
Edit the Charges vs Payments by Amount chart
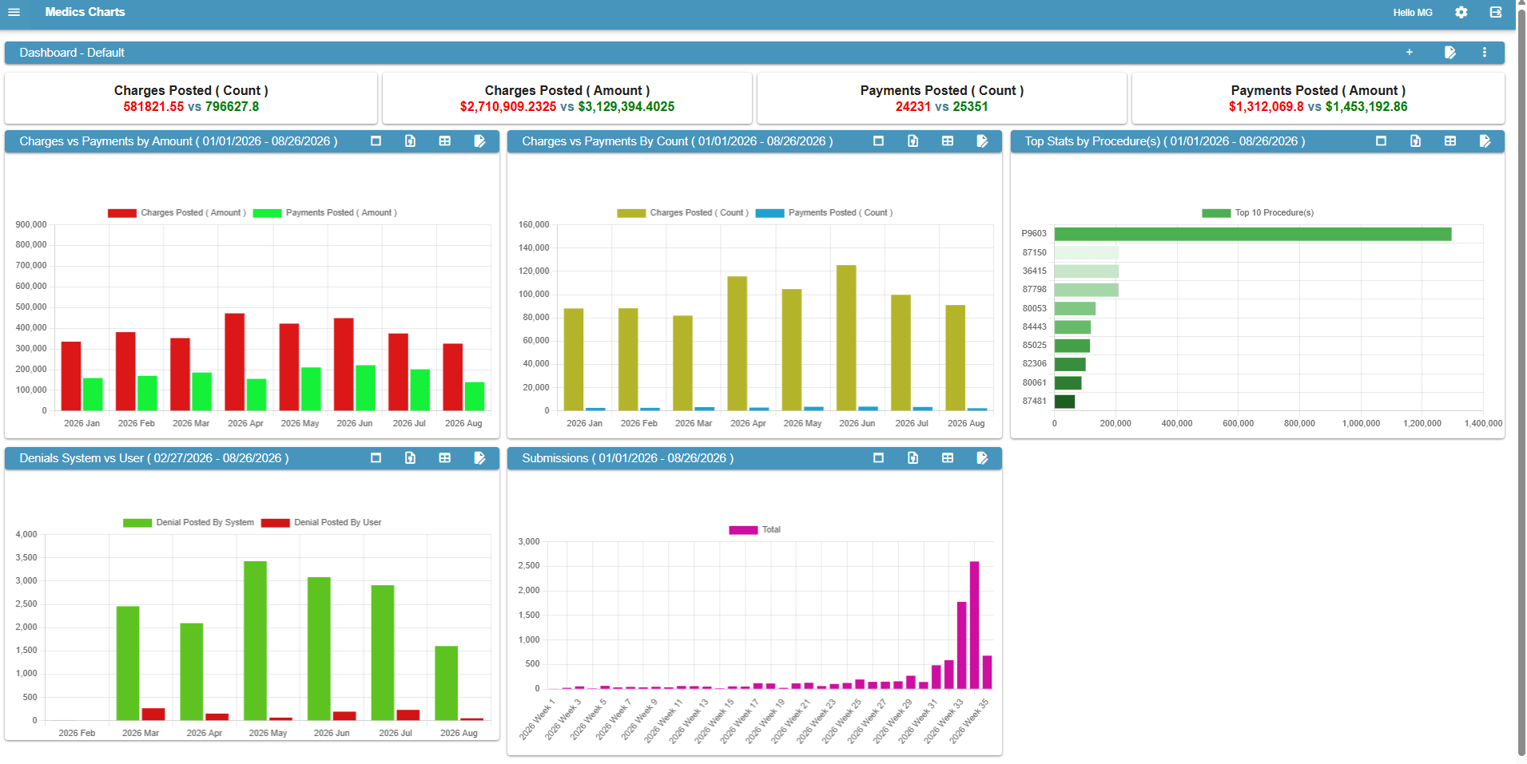479,141
